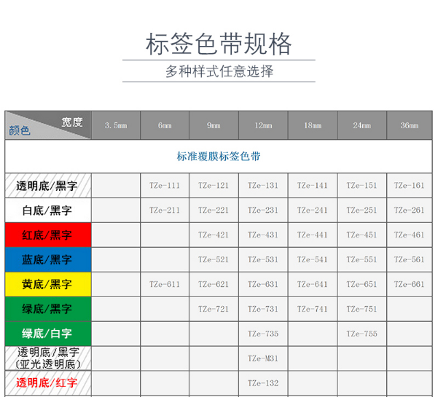Click cell TZe-621
Screen dimensions: 438x397
214,284
